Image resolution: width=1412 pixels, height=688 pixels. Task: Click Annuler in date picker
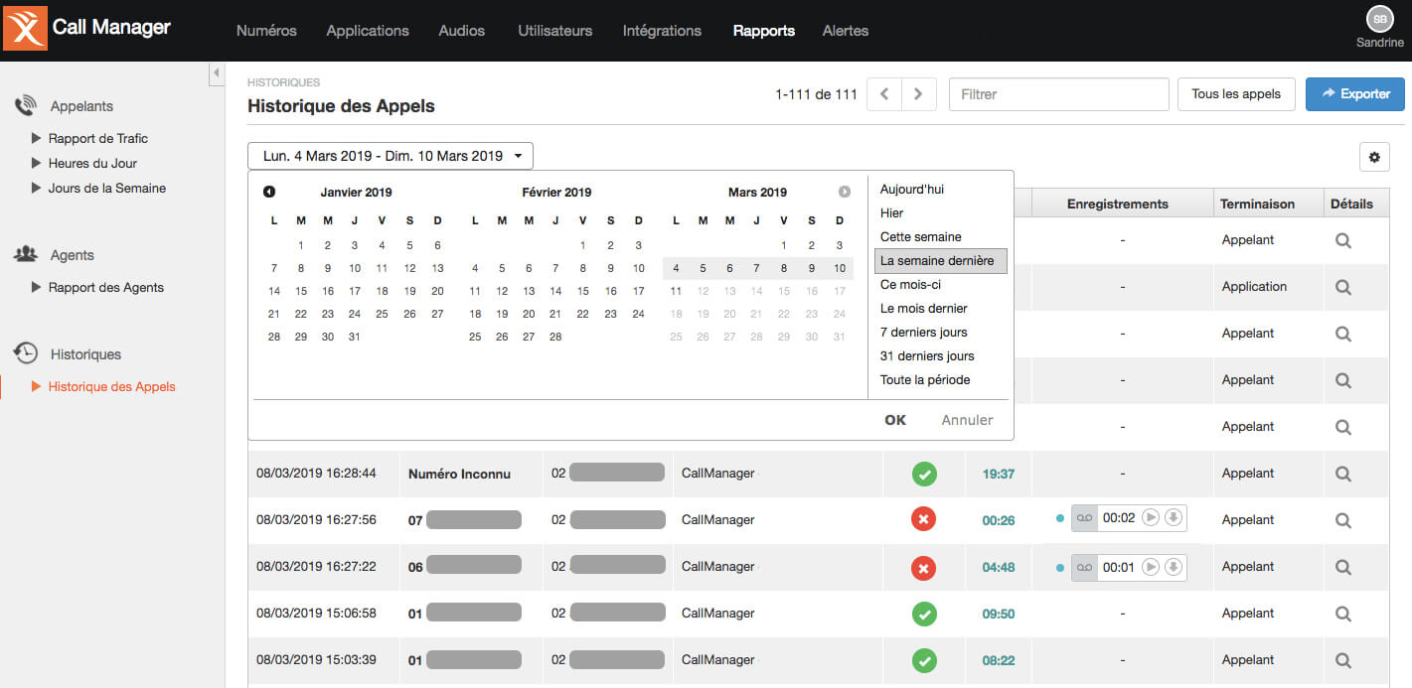tap(968, 420)
